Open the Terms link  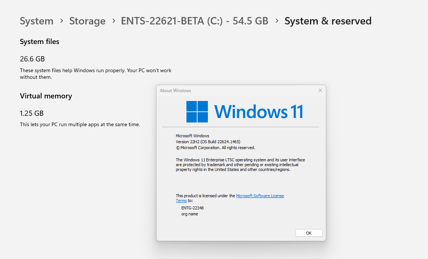(181, 201)
